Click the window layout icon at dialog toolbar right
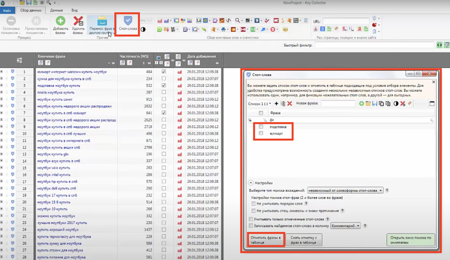 click(x=432, y=103)
